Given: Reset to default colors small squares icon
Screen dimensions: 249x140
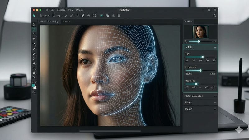Looking at the screenshot, I should point(33,82).
